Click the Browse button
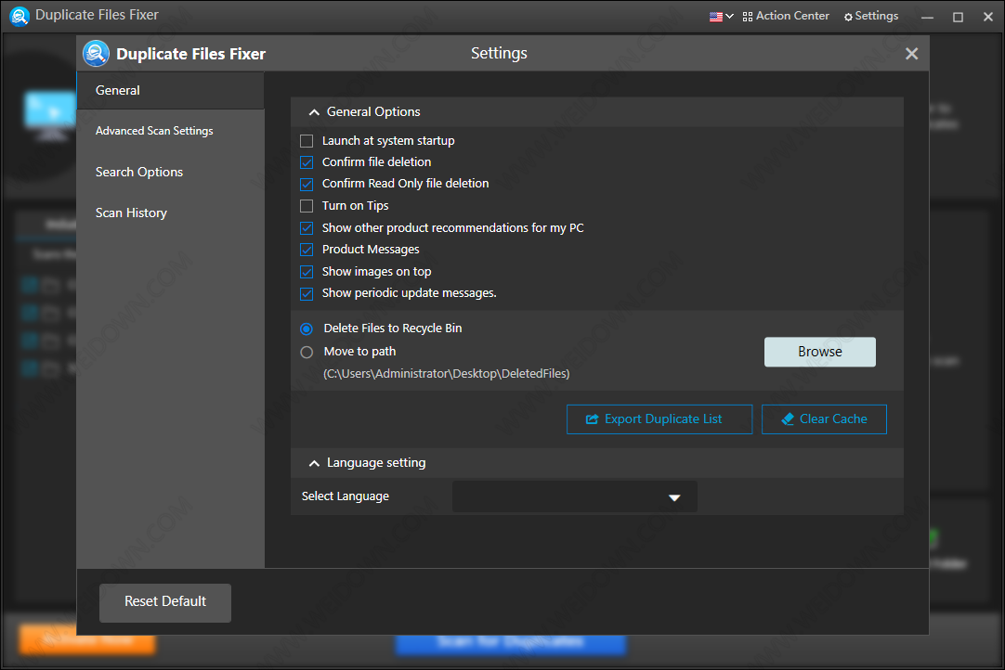This screenshot has width=1005, height=670. (x=820, y=352)
